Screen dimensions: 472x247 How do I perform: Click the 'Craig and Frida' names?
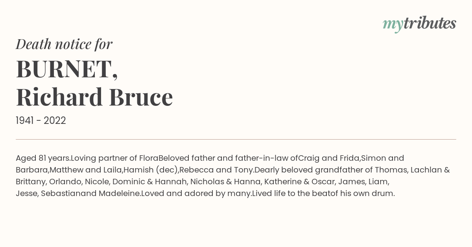point(328,158)
